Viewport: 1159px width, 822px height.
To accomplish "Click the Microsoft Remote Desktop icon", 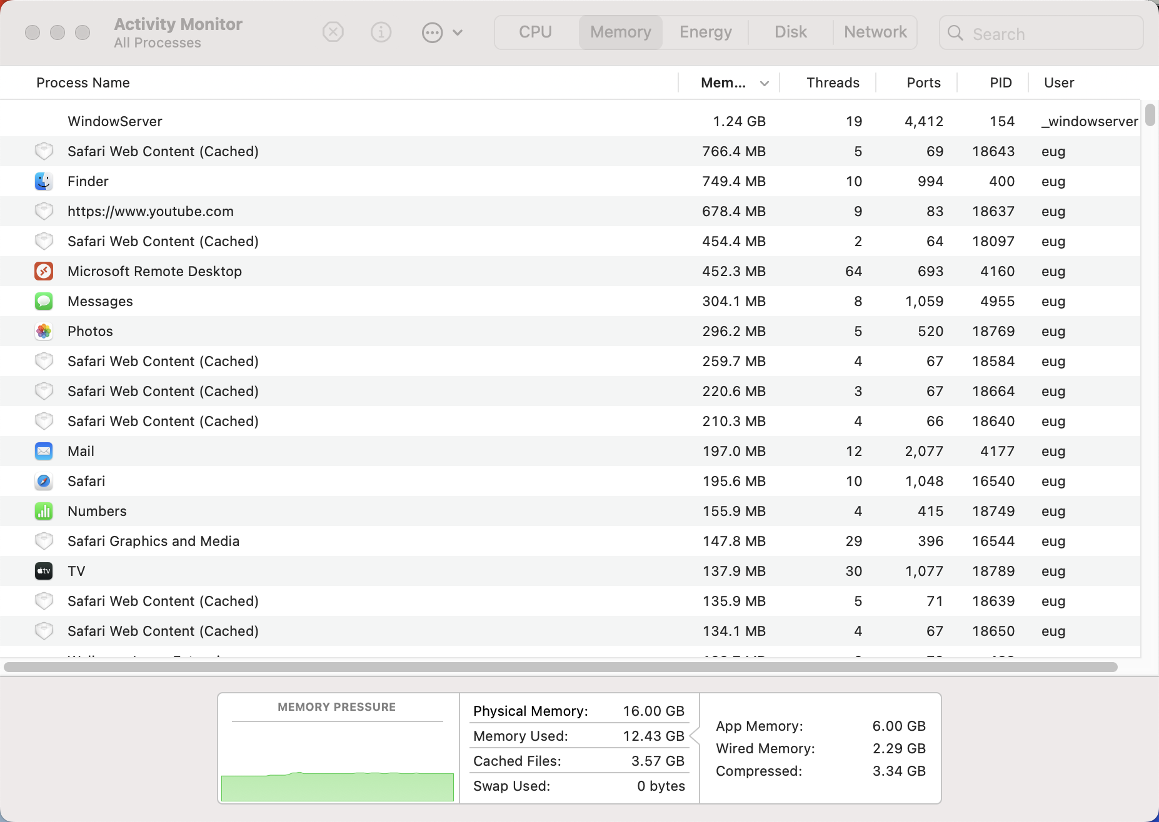I will (x=44, y=271).
